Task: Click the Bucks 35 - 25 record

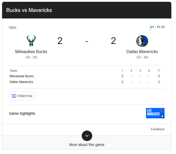Action: point(31,57)
